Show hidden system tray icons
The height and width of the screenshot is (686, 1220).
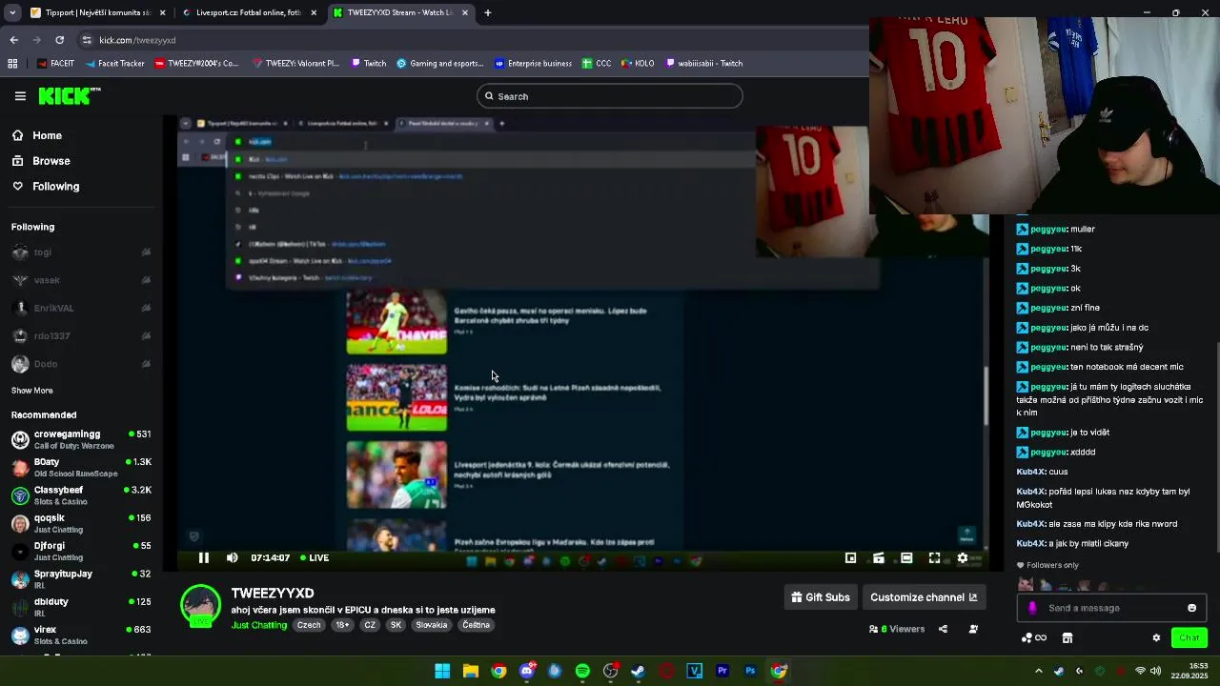click(1038, 671)
